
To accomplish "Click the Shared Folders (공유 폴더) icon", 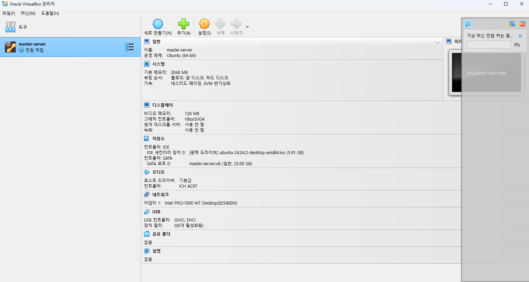I will tap(147, 234).
